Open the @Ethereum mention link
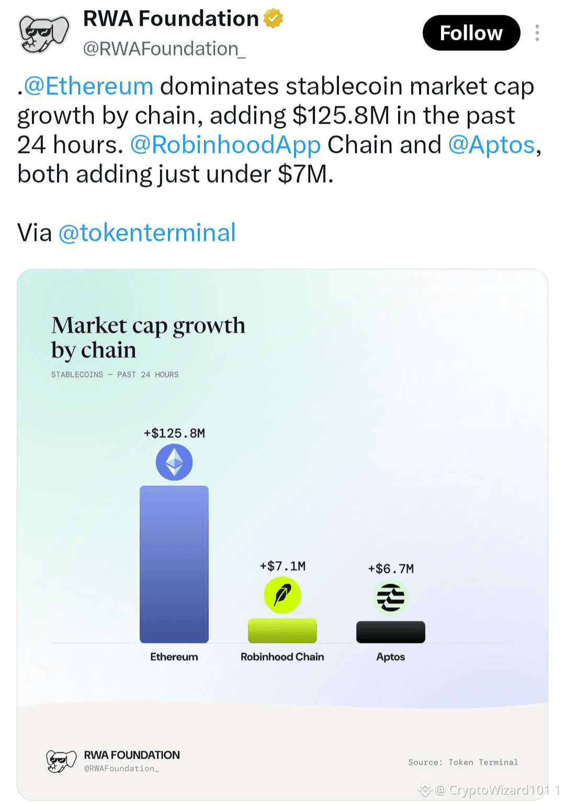Screen dimensions: 565x803 tap(88, 86)
